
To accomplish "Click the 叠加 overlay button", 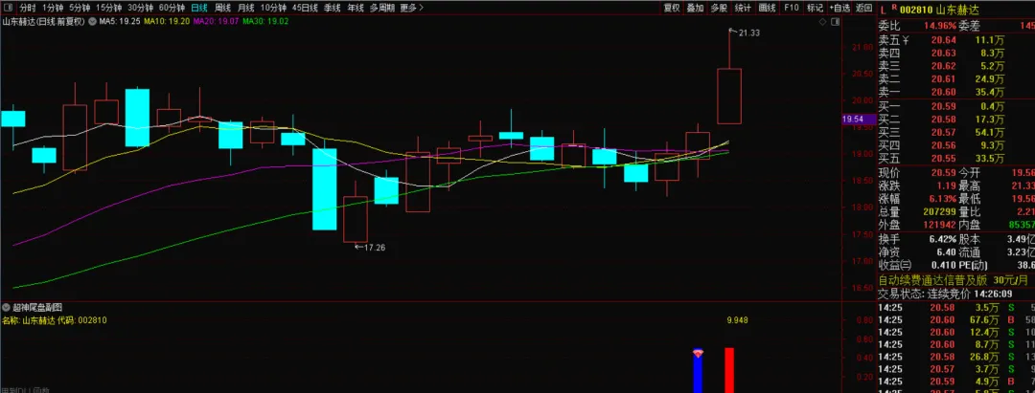I will coord(695,8).
